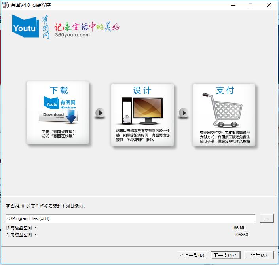Click the 支付 heading text
Viewport: 279px width, 265px height.
pos(225,90)
